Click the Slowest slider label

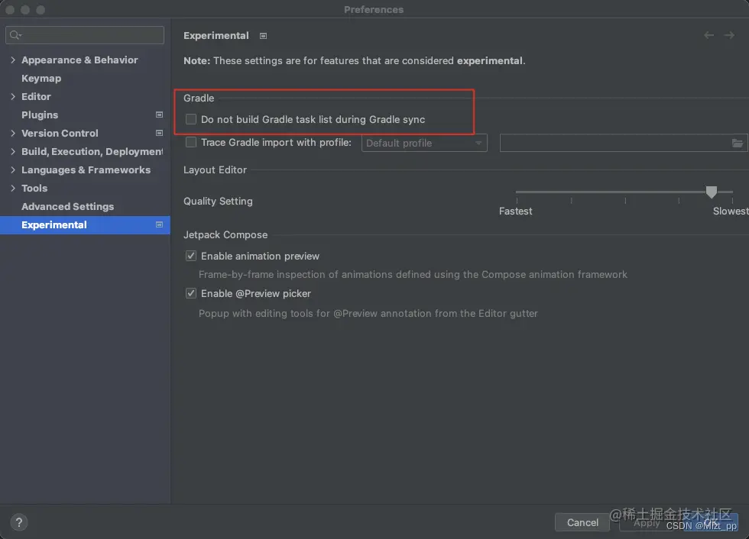pos(731,211)
